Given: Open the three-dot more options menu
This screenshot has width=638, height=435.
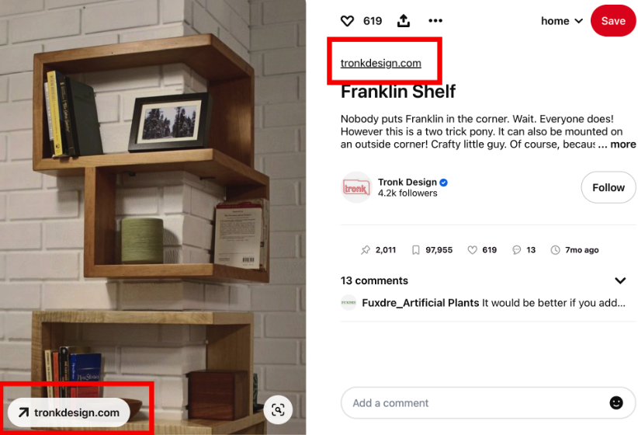Looking at the screenshot, I should click(x=435, y=21).
